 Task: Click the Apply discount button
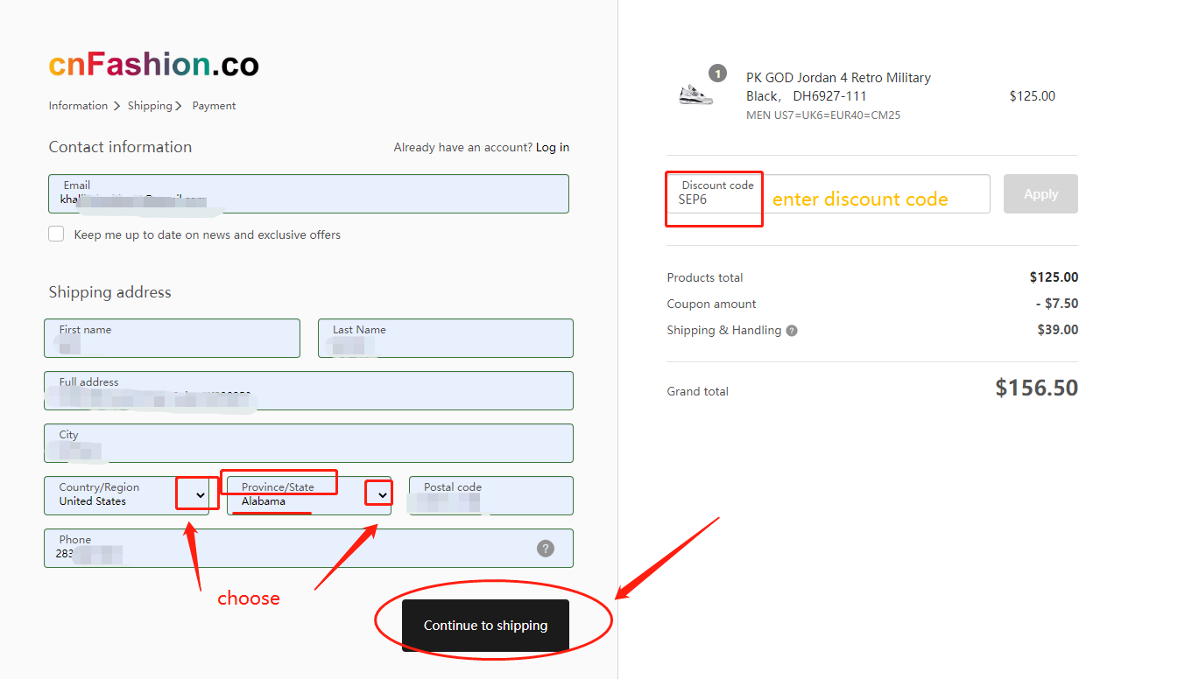coord(1040,193)
